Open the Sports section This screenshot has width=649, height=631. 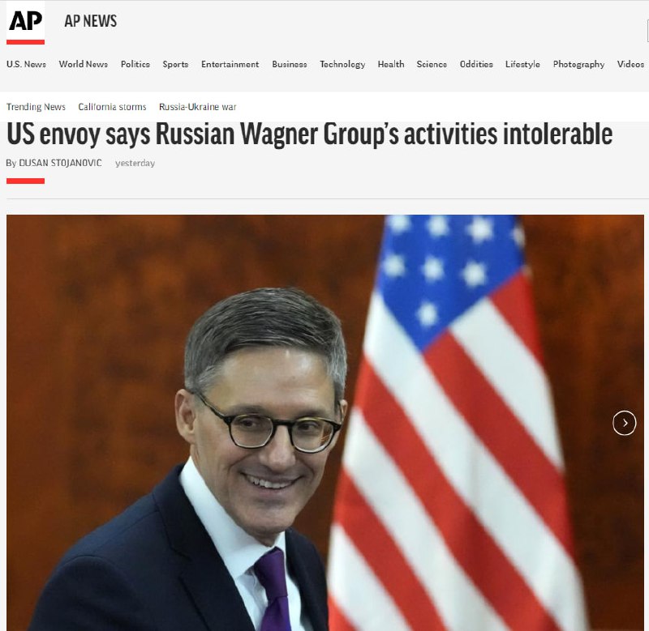pos(175,64)
